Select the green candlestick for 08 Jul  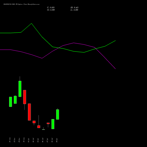click(53, 124)
